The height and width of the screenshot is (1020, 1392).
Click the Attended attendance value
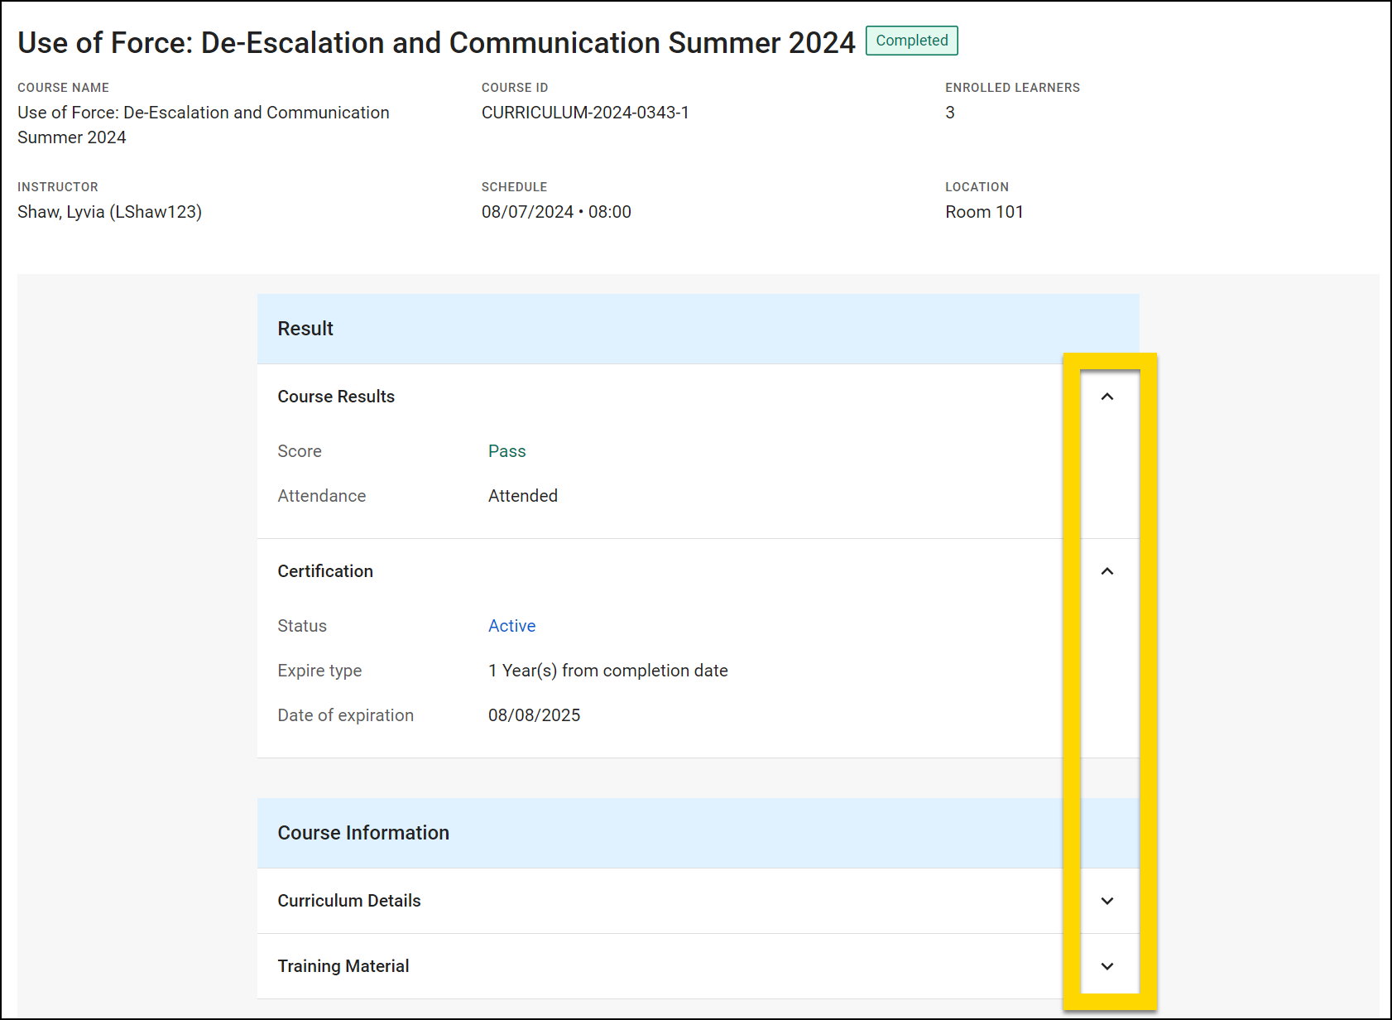(x=522, y=496)
